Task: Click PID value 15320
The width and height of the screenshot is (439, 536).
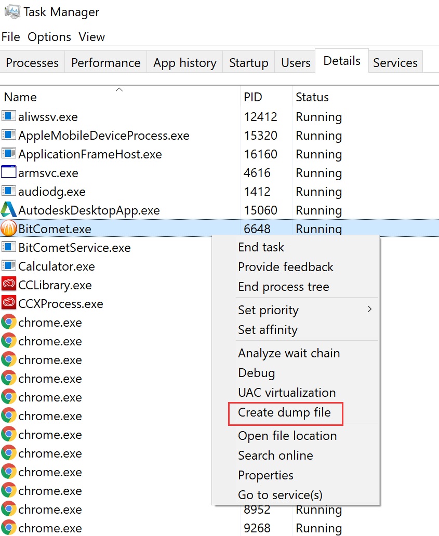Action: [x=260, y=136]
